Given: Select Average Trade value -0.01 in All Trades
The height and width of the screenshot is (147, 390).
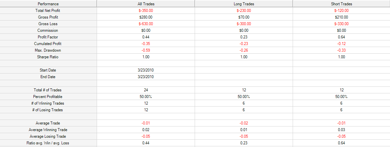Looking at the screenshot, I should point(145,123).
